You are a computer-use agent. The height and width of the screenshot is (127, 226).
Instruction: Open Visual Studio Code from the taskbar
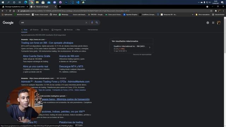[x=78, y=2]
